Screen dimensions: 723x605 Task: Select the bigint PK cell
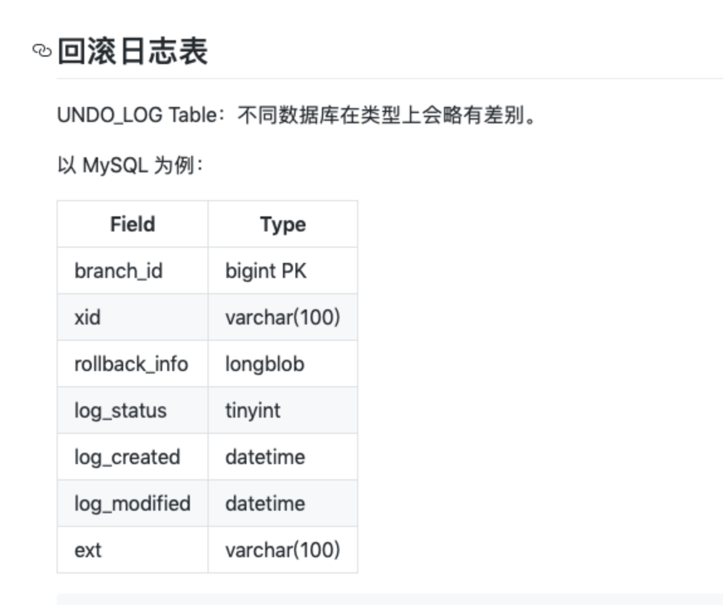283,270
